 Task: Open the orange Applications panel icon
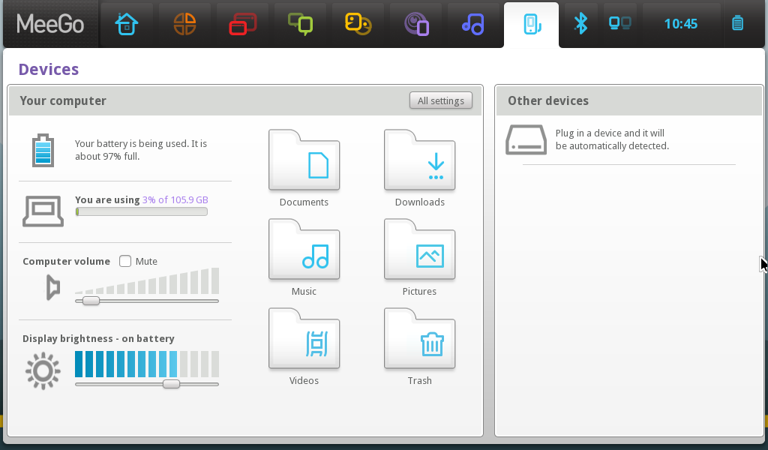(184, 23)
